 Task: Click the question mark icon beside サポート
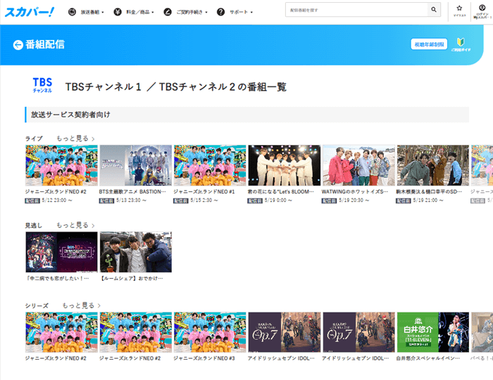click(220, 12)
